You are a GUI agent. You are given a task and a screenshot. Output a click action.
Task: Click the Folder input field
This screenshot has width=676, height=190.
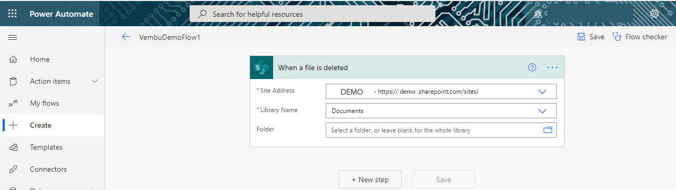441,130
